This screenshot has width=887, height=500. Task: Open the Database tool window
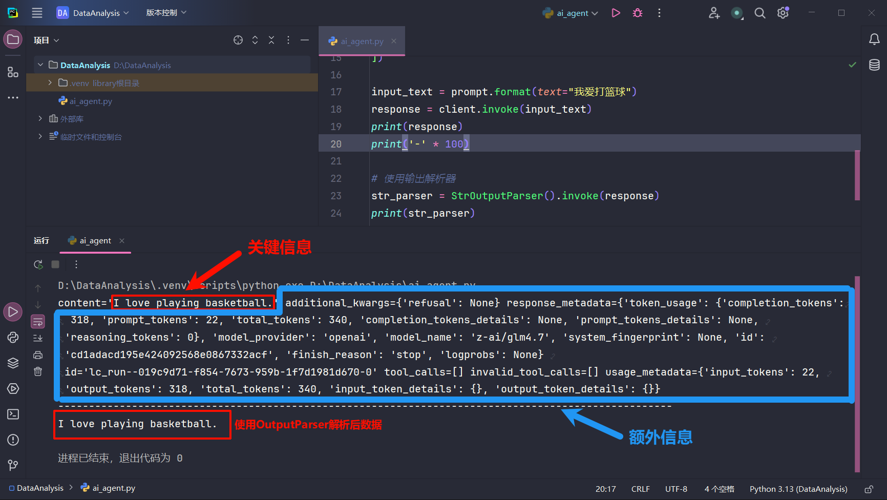(x=874, y=65)
